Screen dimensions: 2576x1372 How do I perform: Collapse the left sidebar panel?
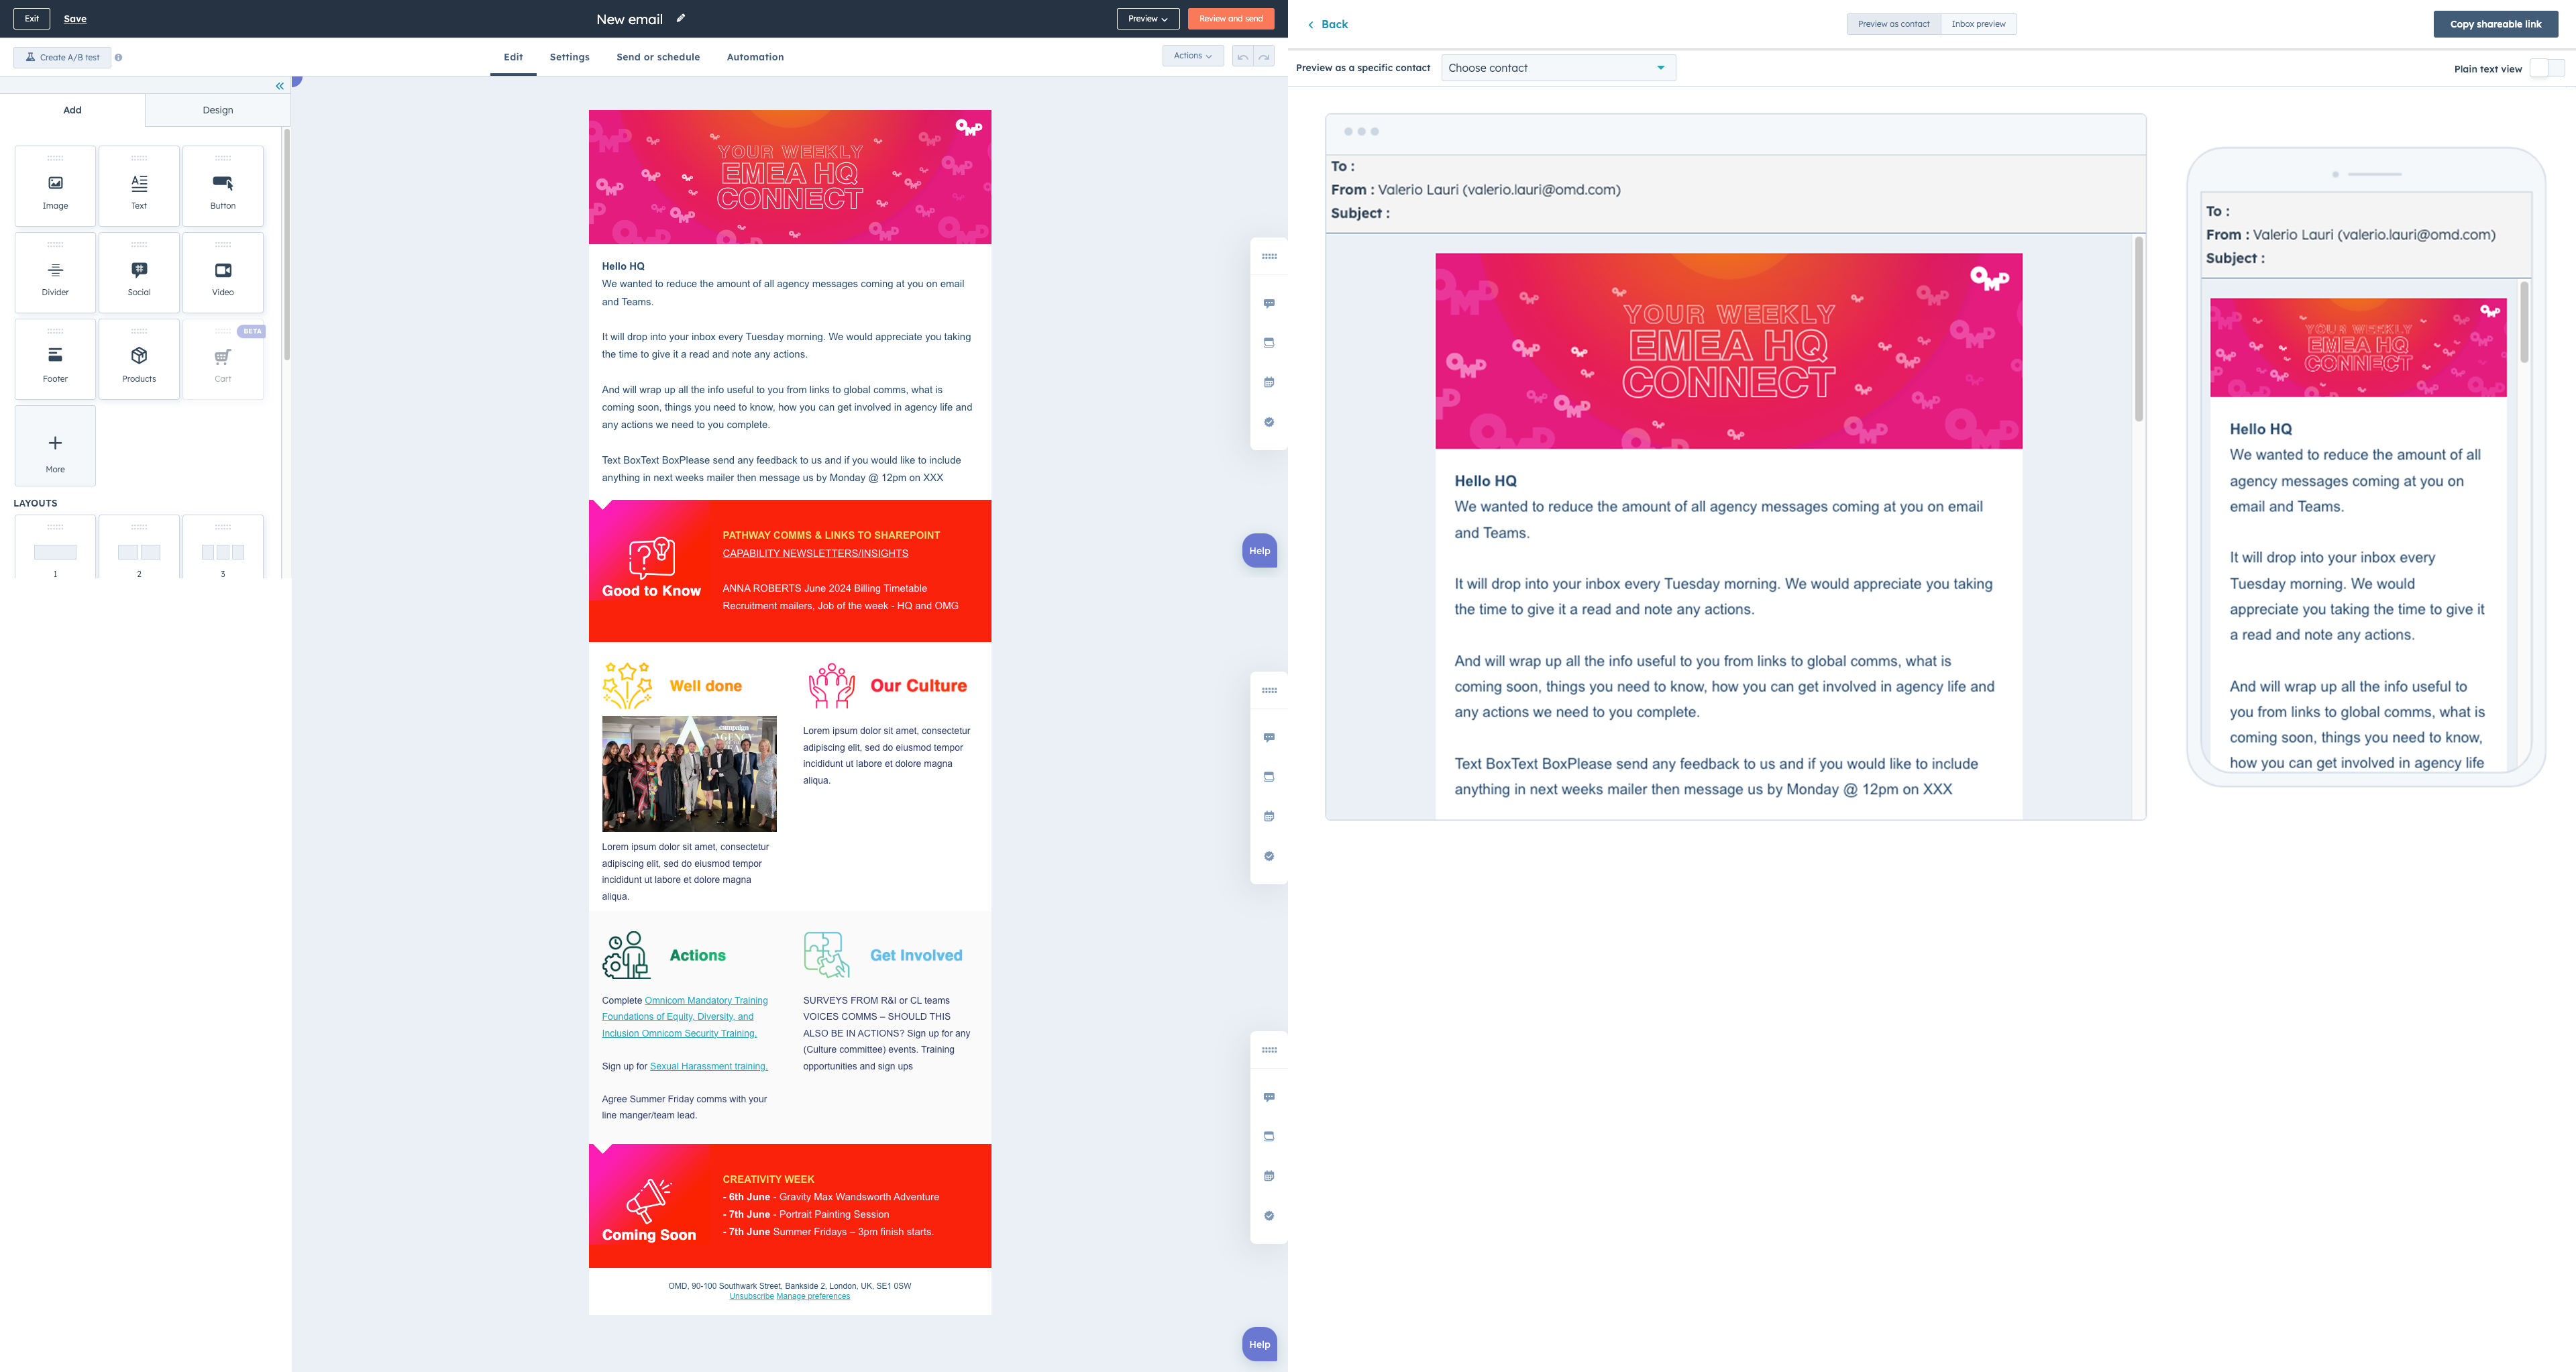pos(280,86)
